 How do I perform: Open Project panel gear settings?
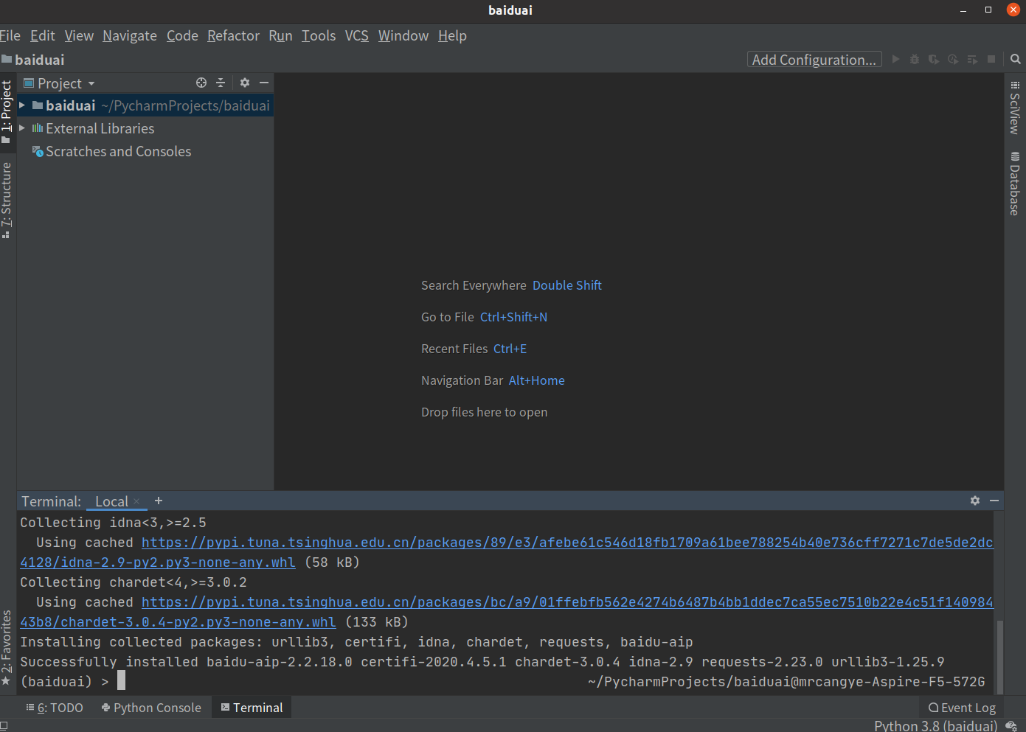tap(245, 83)
